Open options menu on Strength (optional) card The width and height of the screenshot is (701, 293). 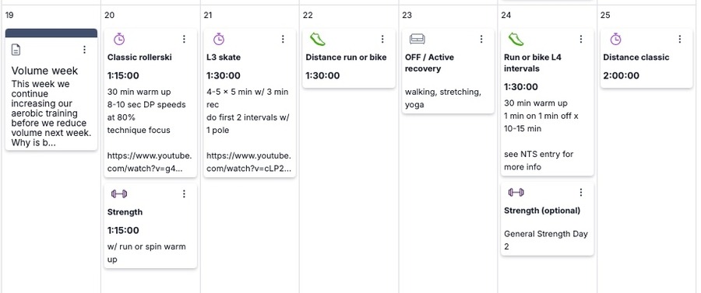point(581,192)
